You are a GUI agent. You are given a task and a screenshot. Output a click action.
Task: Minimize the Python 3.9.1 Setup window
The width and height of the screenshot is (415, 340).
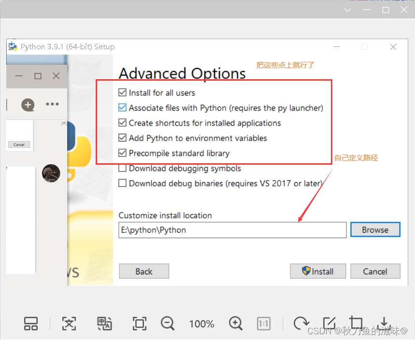pyautogui.click(x=337, y=47)
